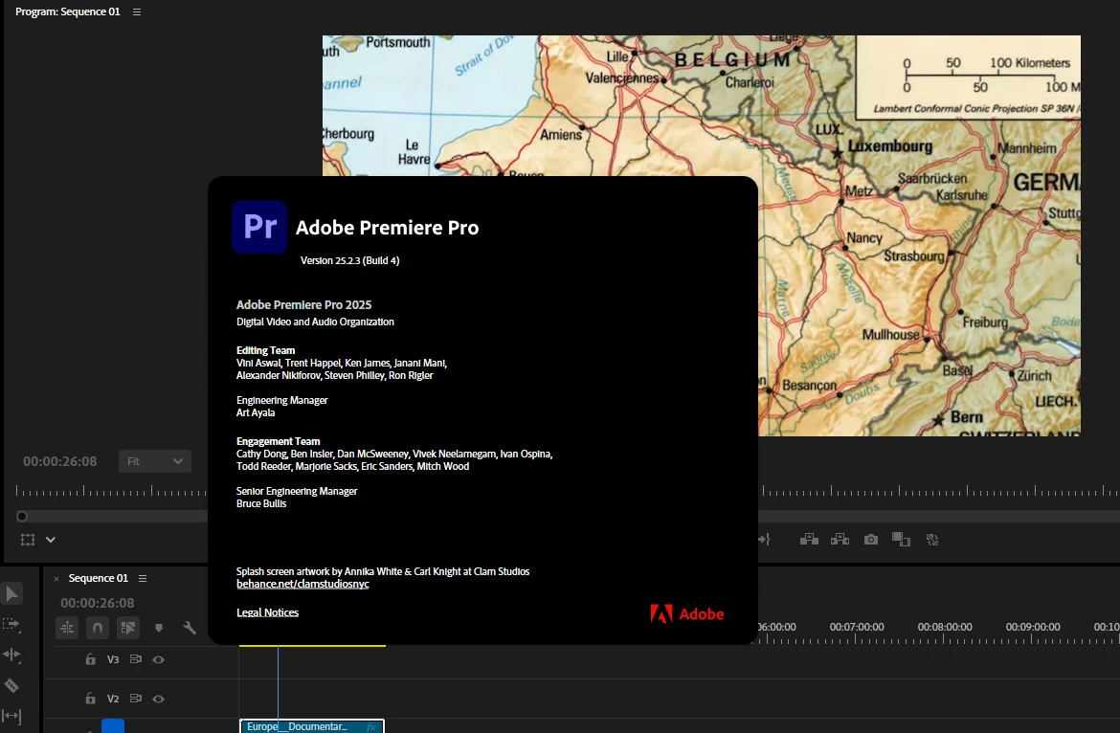The height and width of the screenshot is (733, 1120).
Task: Click Luxembourg on the map preview
Action: pyautogui.click(x=890, y=146)
